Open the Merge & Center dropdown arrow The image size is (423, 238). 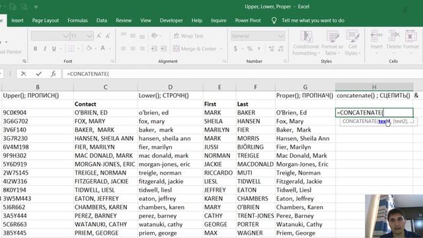221,49
